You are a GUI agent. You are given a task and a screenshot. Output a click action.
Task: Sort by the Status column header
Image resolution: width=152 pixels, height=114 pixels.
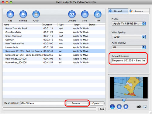point(97,25)
